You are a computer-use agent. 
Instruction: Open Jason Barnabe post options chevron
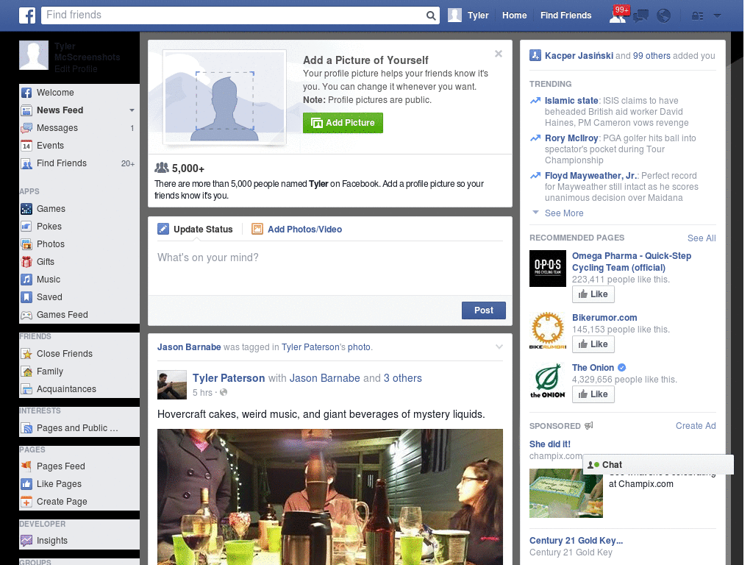click(x=499, y=347)
